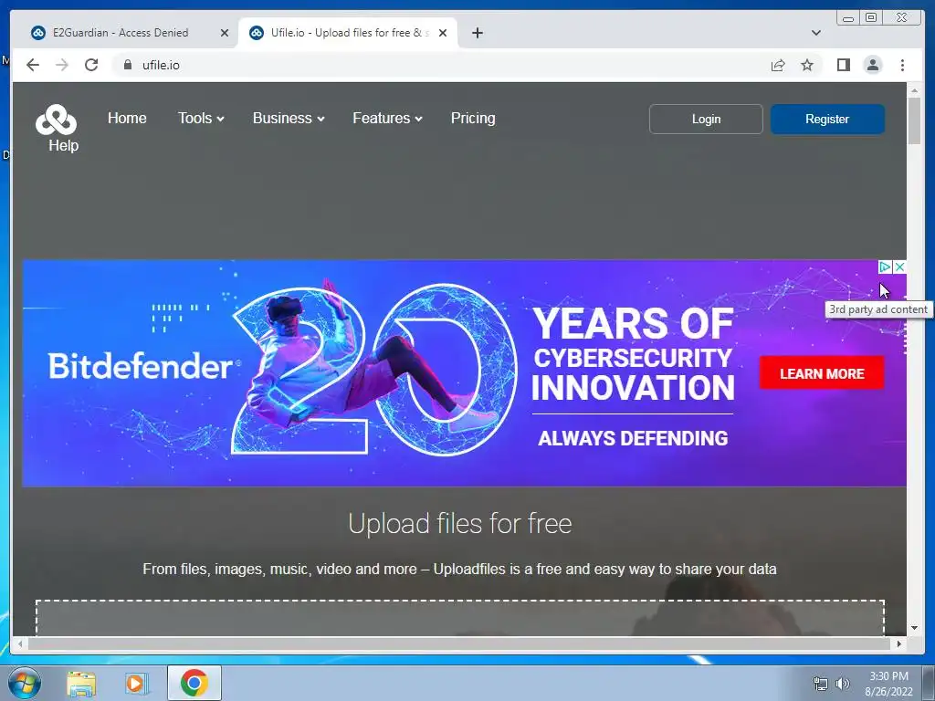935x701 pixels.
Task: Click LEARN MORE on Bitdefender ad
Action: pyautogui.click(x=822, y=373)
